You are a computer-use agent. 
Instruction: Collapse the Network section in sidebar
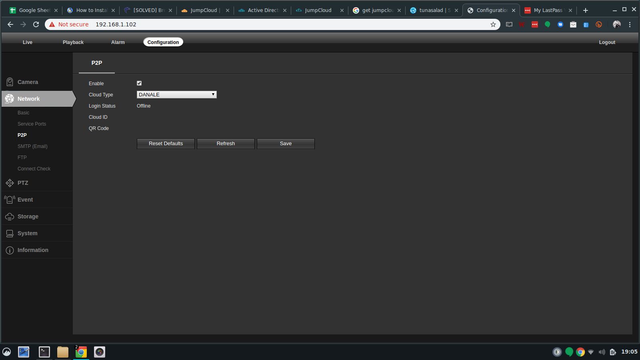click(28, 99)
